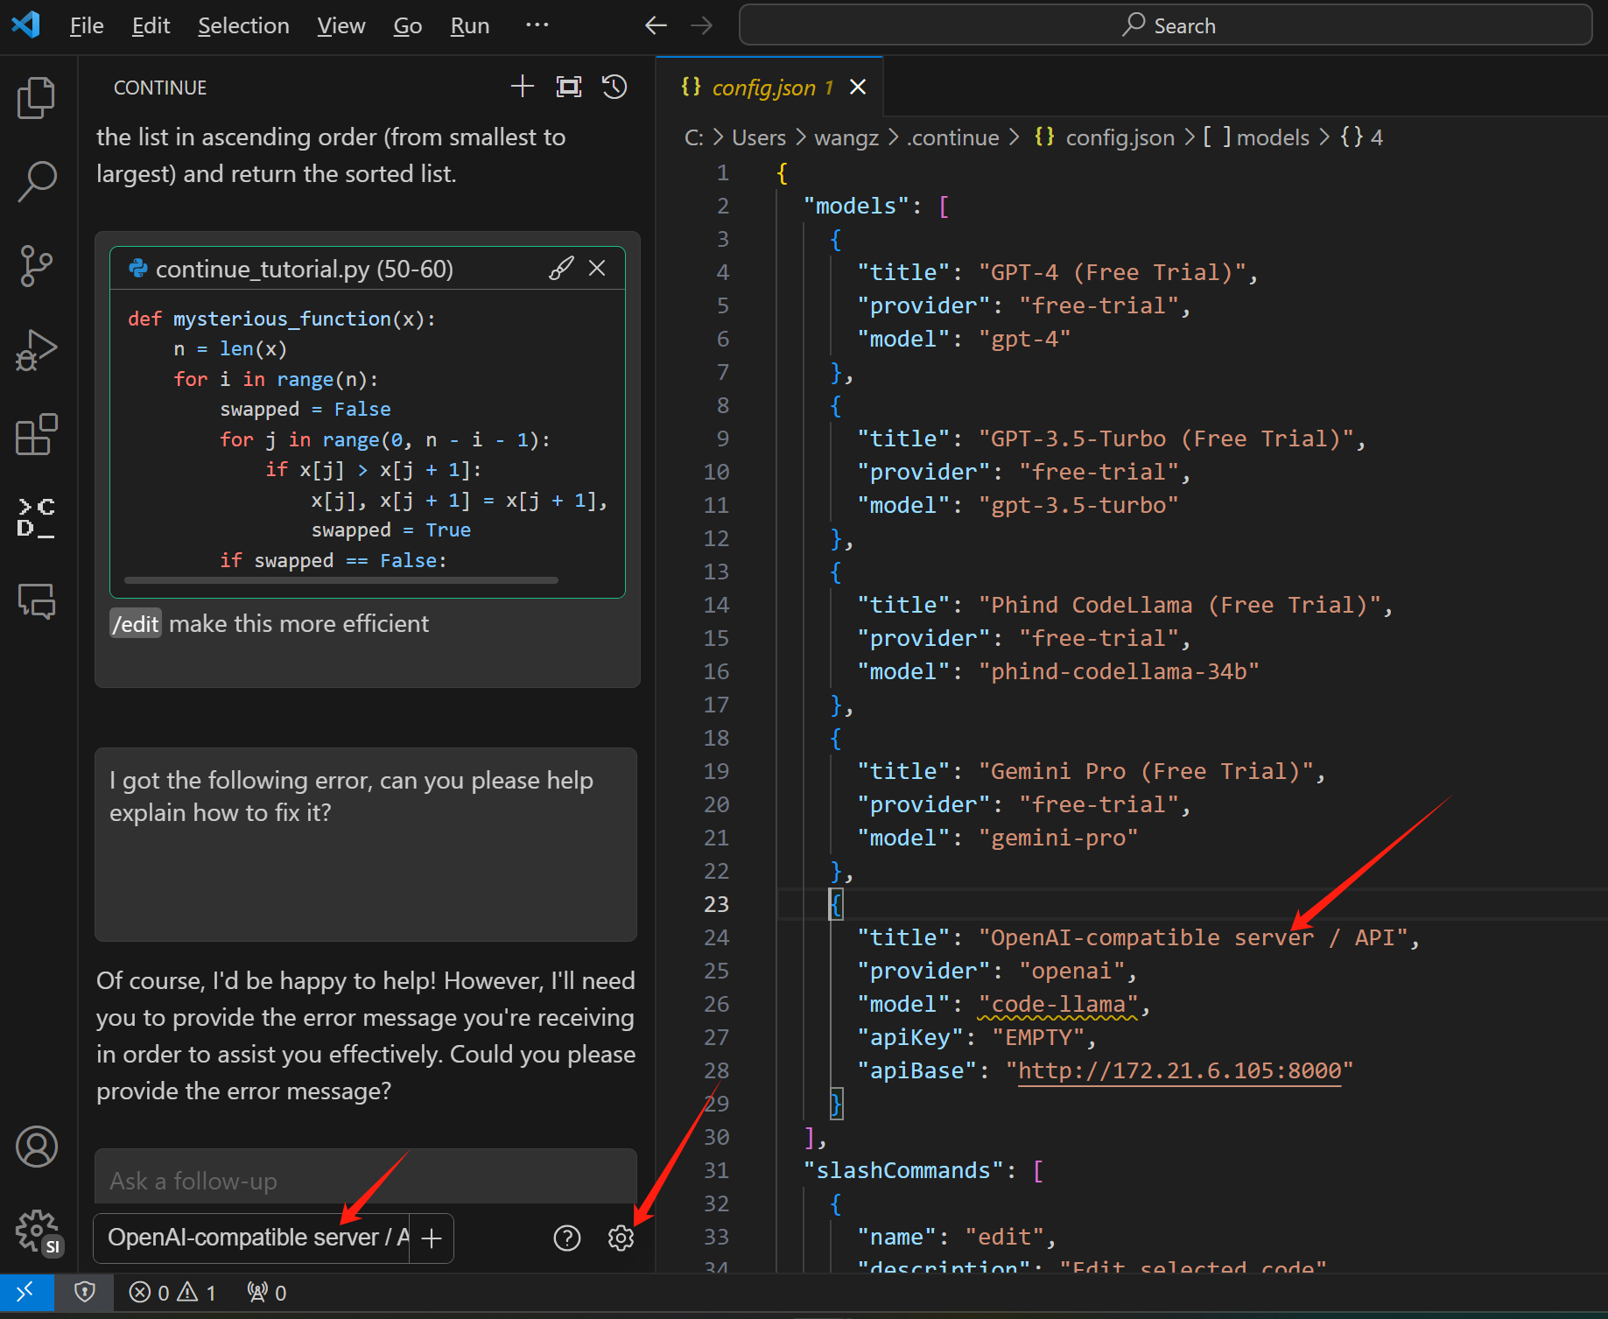
Task: Open Continue help icon
Action: click(x=567, y=1238)
